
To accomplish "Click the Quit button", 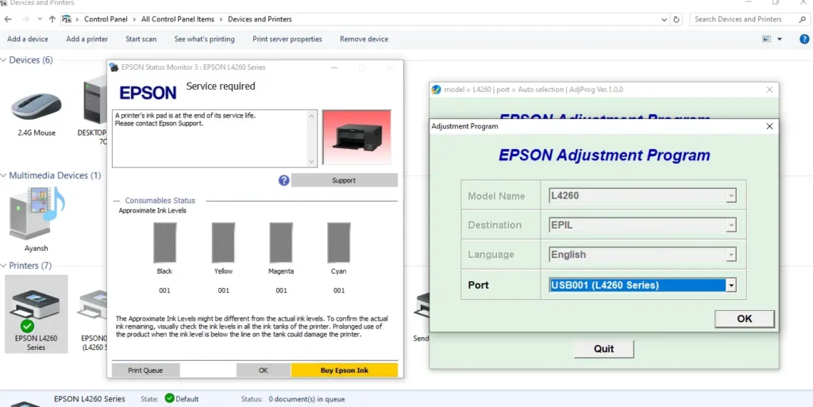I will 604,348.
